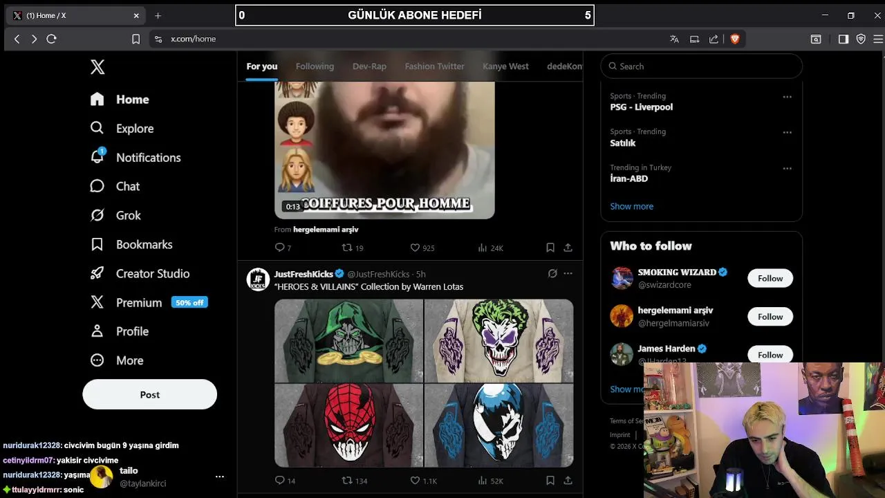885x498 pixels.
Task: Reply to JustFreshKicks post with 14 replies
Action: (x=285, y=481)
